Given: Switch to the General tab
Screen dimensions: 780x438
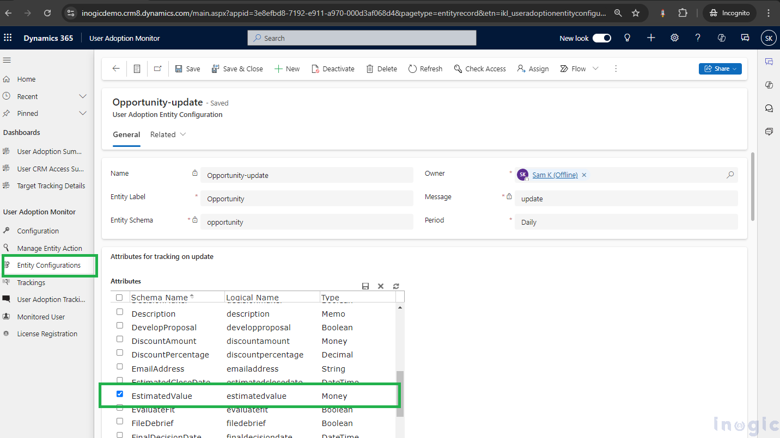Looking at the screenshot, I should [x=126, y=134].
